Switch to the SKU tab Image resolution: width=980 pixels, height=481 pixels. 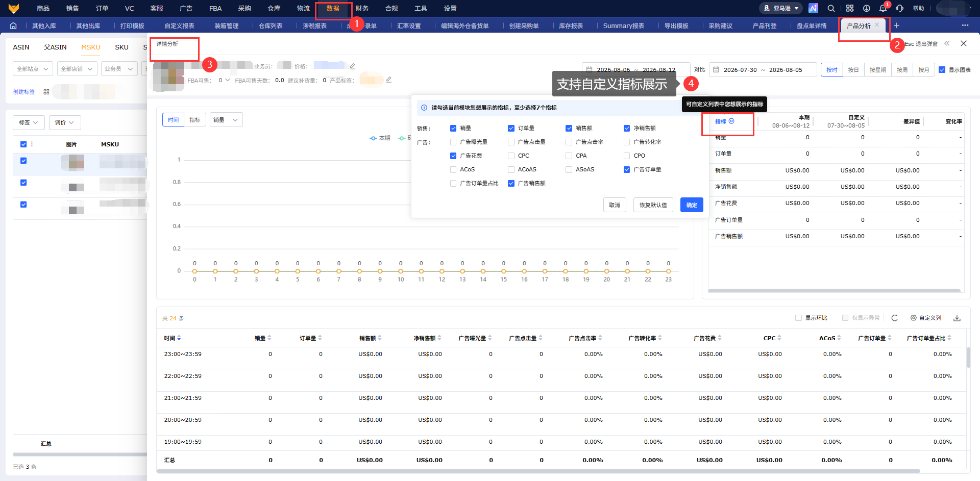tap(121, 47)
